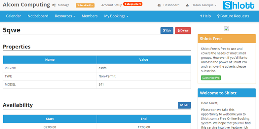
Task: Click the Account Setup link
Action: click(x=112, y=5)
